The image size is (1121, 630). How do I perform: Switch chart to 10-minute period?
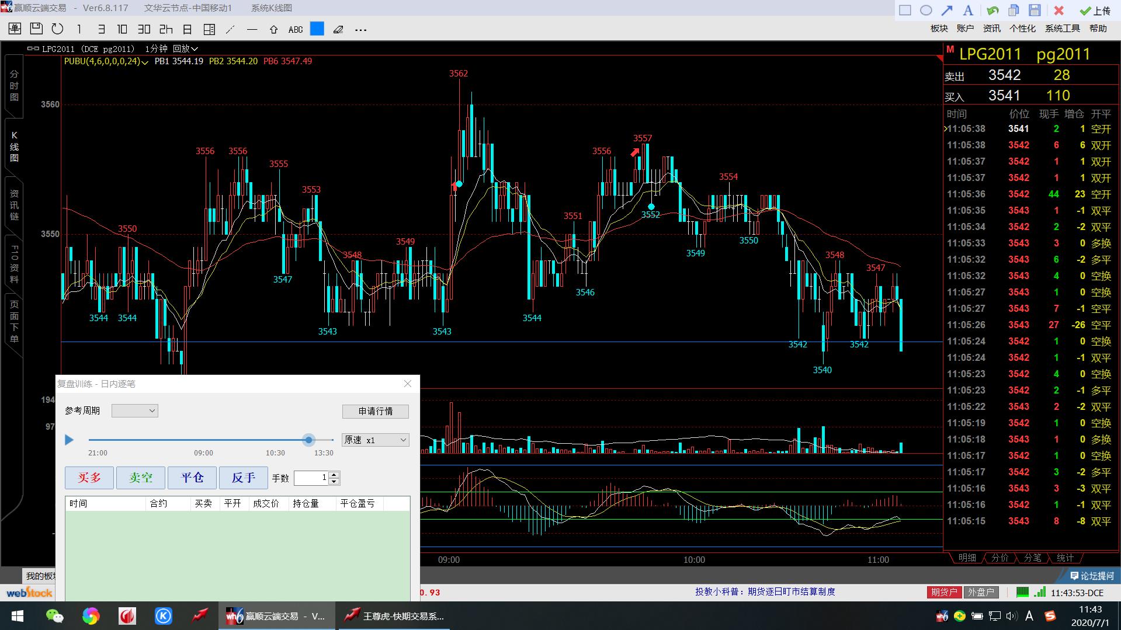(122, 29)
